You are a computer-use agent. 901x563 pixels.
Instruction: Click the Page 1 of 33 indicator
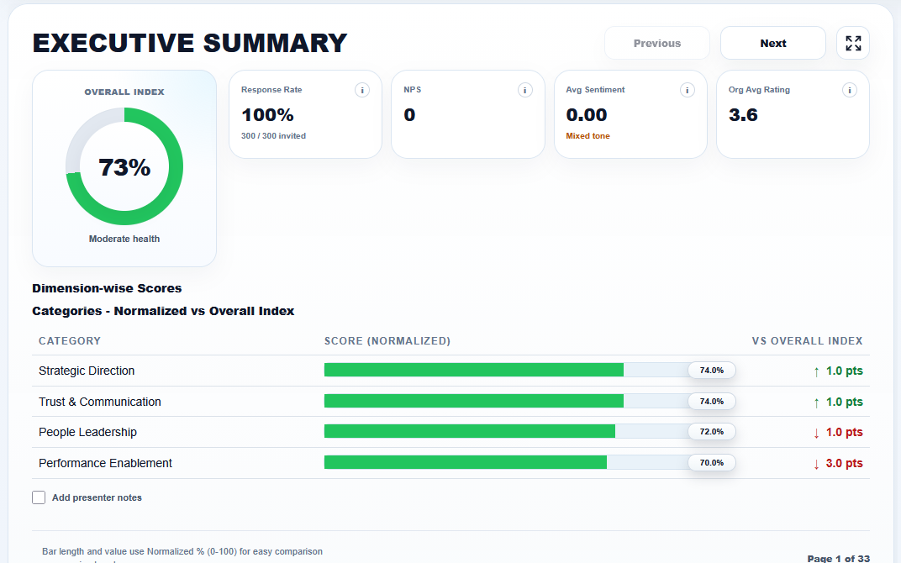838,559
